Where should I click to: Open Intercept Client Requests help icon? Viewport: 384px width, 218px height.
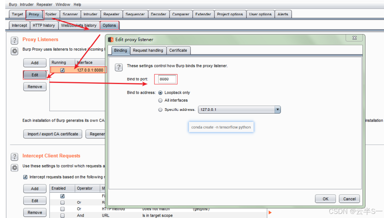tap(14, 157)
